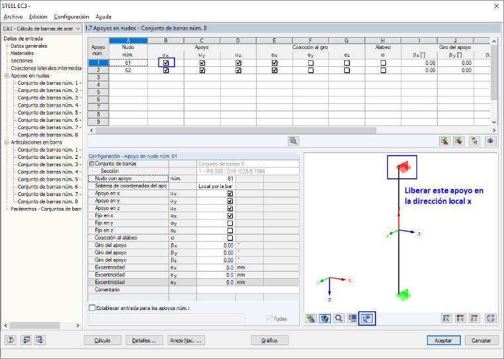Click the pick node cursor icon

tap(474, 140)
